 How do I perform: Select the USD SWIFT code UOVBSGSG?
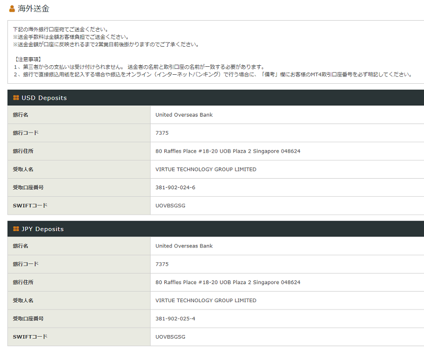(170, 206)
